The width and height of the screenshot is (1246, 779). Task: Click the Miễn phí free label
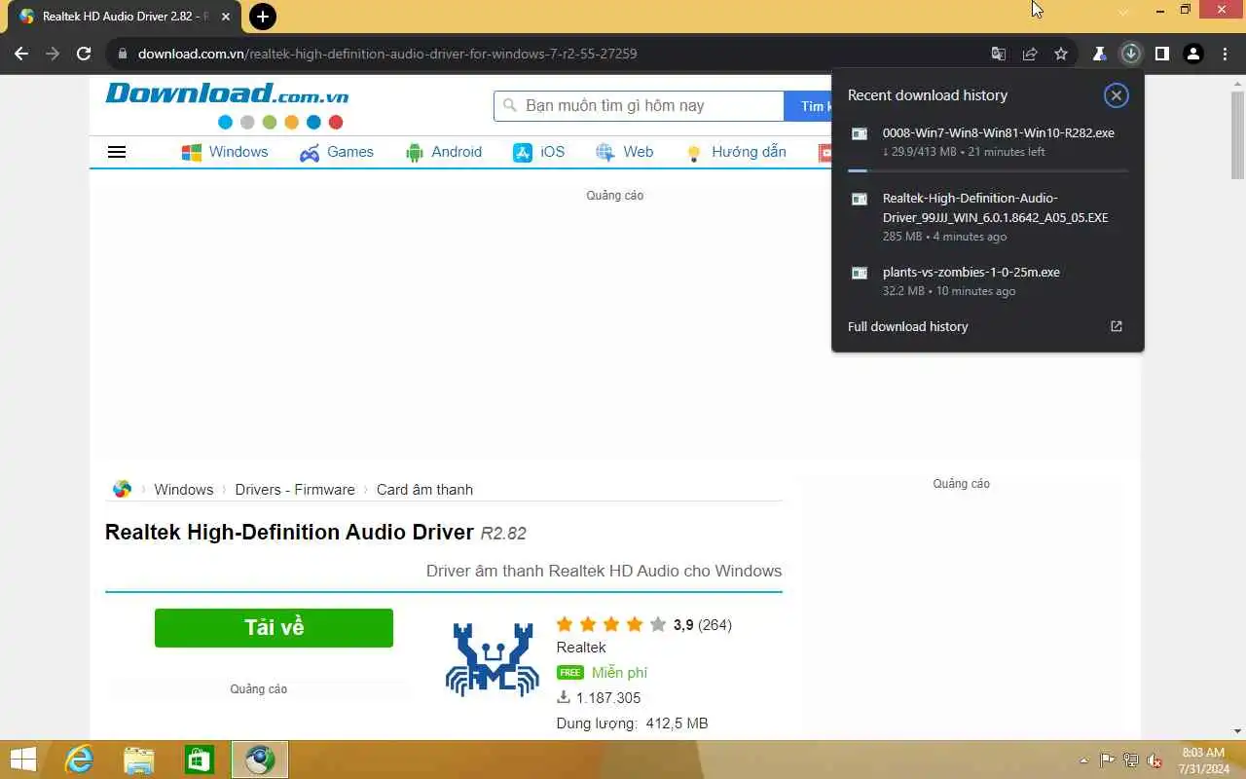[619, 673]
